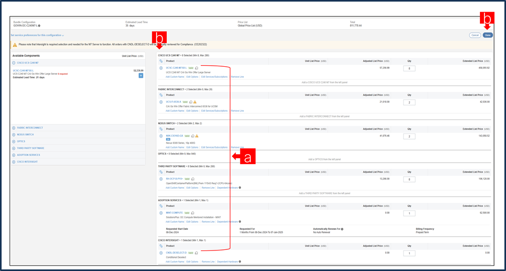
Task: Expand the CNDL-DESELECT-D selected line
Action: tap(161, 252)
